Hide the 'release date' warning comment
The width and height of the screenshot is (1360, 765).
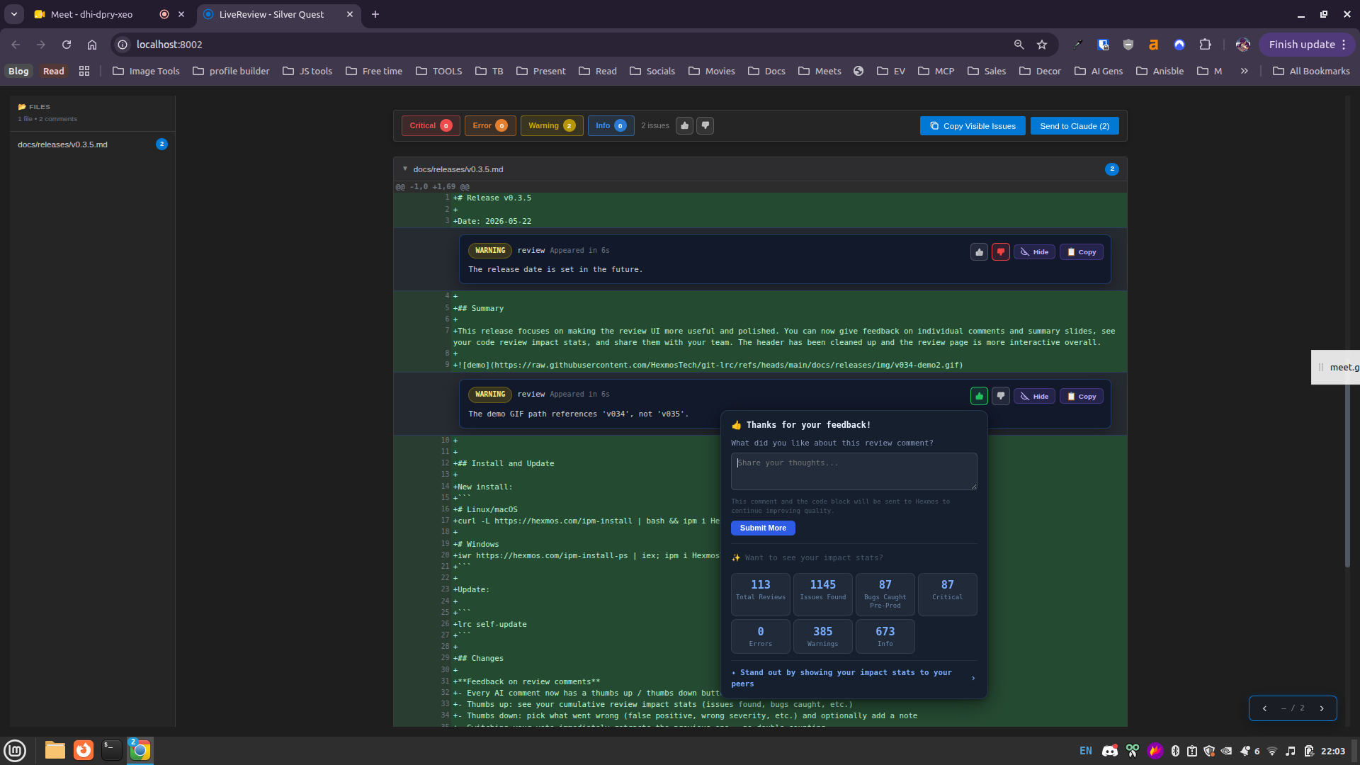(x=1034, y=251)
